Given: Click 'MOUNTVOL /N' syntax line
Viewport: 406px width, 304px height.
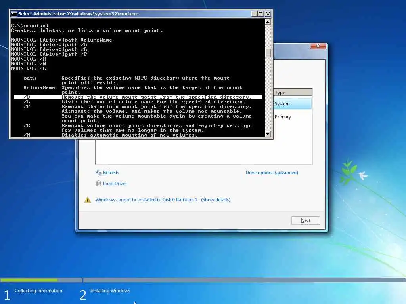Looking at the screenshot, I should (x=29, y=64).
